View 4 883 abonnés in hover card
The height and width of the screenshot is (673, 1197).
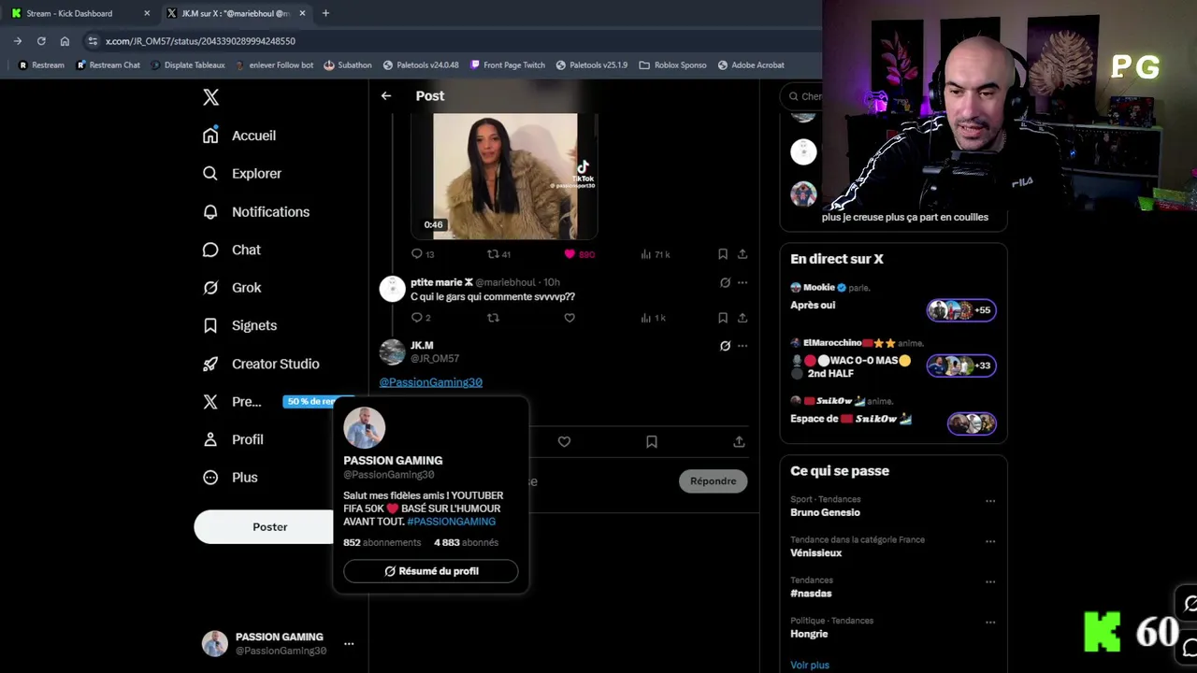[466, 542]
